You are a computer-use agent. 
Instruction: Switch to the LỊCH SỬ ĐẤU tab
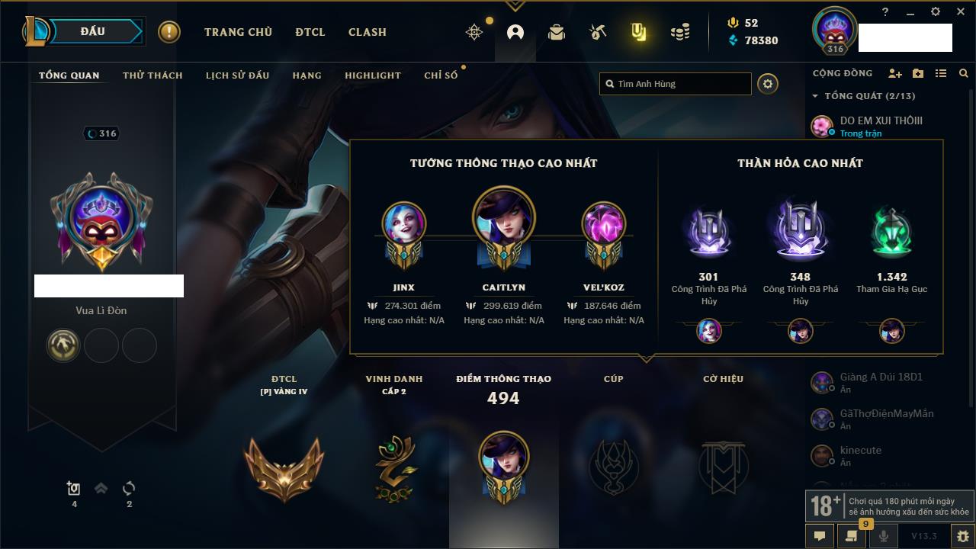(x=237, y=75)
